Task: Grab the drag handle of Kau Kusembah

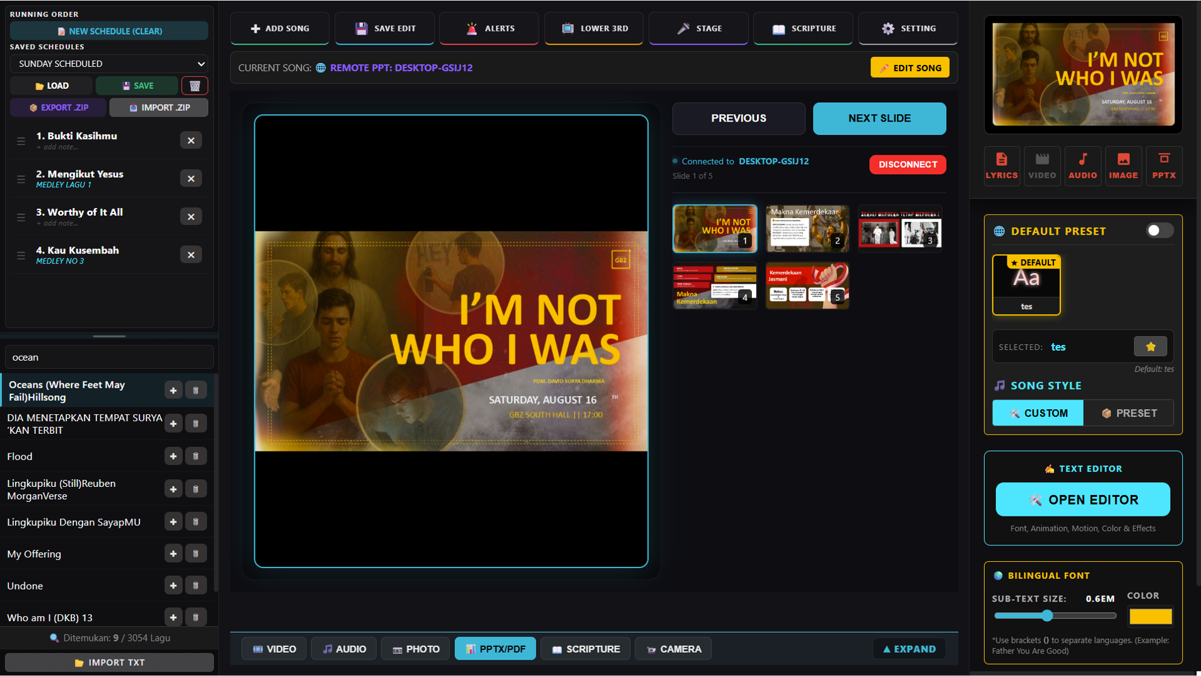Action: pyautogui.click(x=21, y=255)
